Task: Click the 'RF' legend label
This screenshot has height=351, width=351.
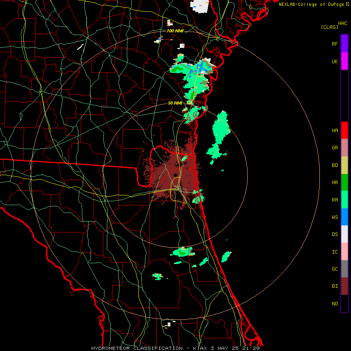Action: coord(335,44)
